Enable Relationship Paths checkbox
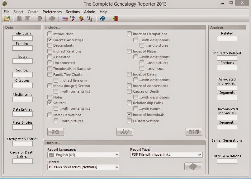251x179 pixels. point(129,103)
